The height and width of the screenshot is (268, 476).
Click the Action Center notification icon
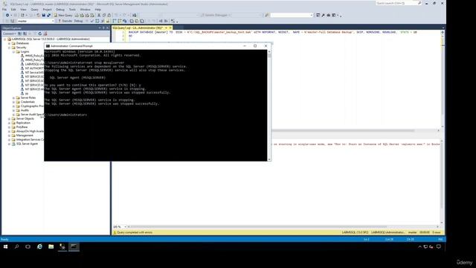(x=439, y=246)
